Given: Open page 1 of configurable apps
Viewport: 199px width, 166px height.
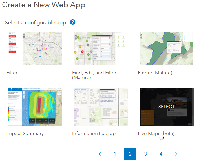Looking at the screenshot, I should pos(115,154).
